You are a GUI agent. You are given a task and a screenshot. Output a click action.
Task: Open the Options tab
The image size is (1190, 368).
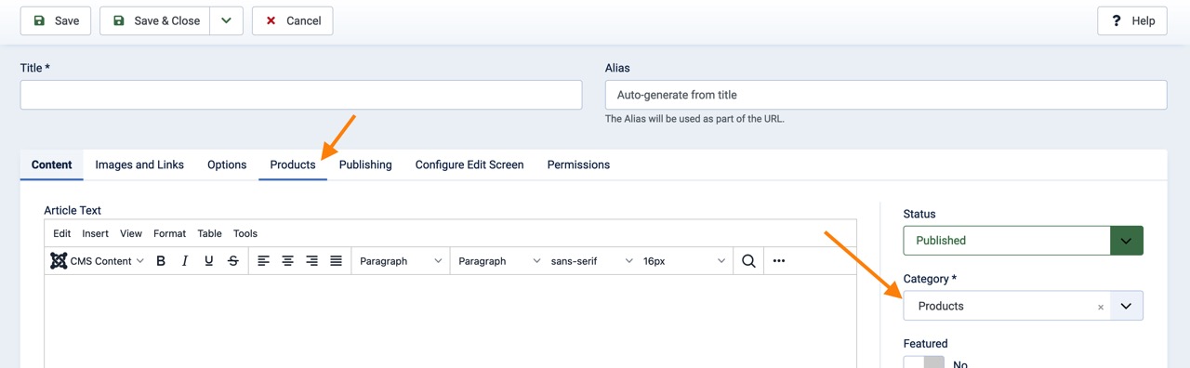(x=227, y=164)
